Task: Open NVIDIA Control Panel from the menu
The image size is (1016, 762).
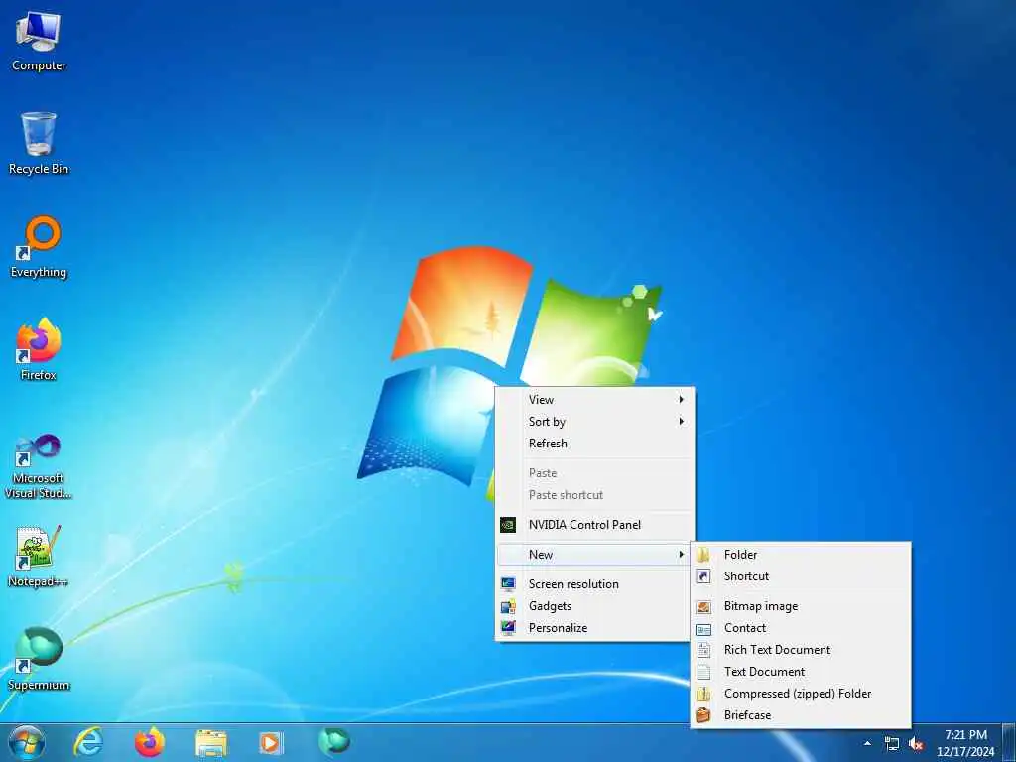Action: click(x=594, y=525)
